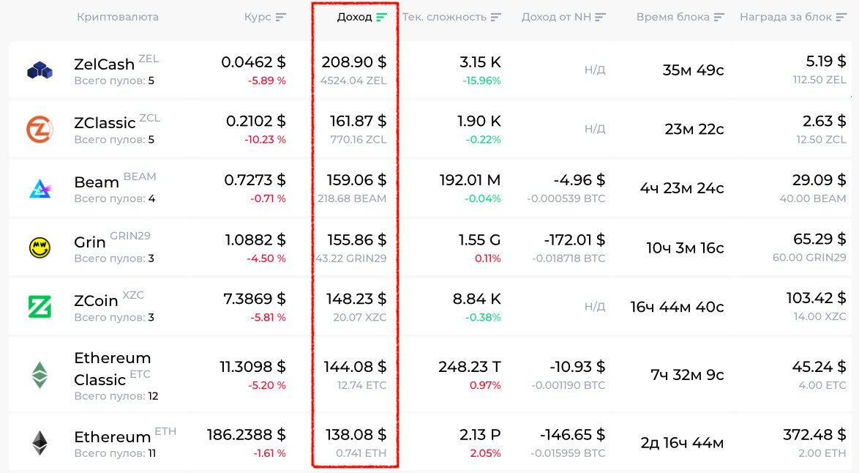Click the Grin yellow smiley logo
Viewport: 859px width, 473px height.
coord(40,247)
